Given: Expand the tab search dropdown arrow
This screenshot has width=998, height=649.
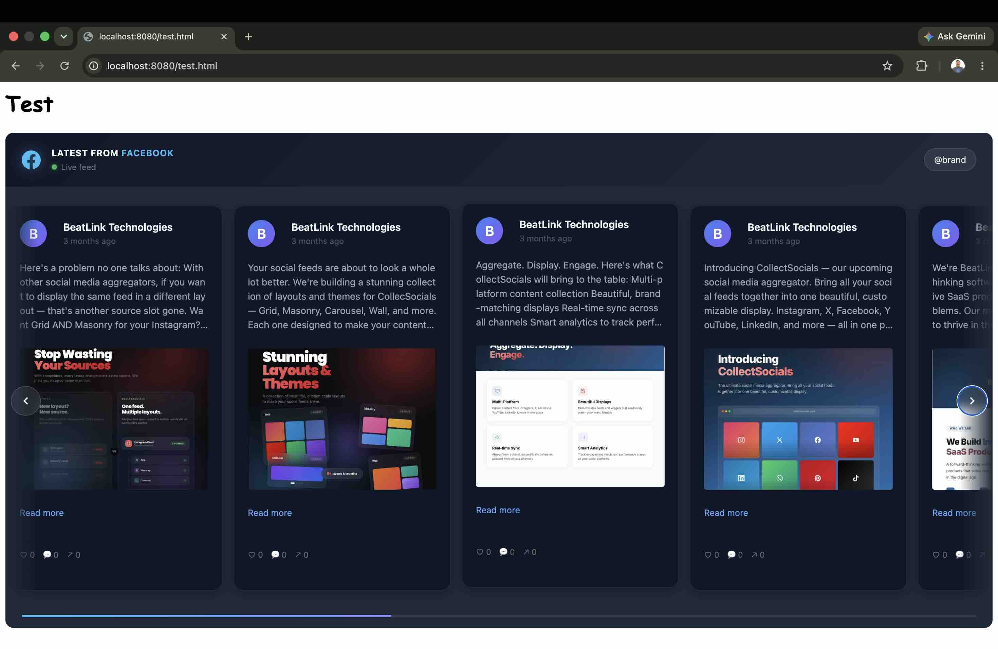Looking at the screenshot, I should point(64,36).
